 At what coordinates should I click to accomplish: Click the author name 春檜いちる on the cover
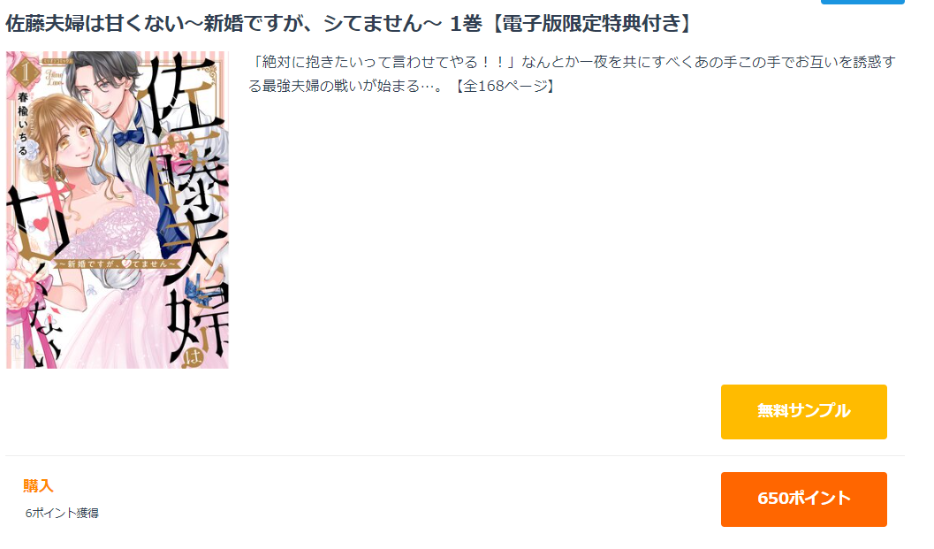[x=23, y=124]
